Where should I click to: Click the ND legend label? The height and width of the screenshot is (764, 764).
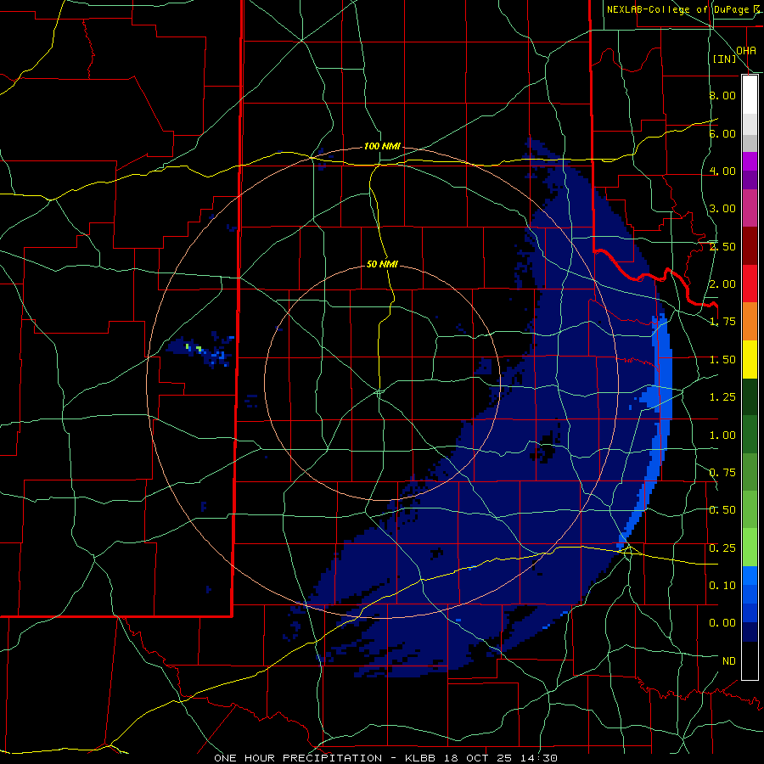[729, 661]
